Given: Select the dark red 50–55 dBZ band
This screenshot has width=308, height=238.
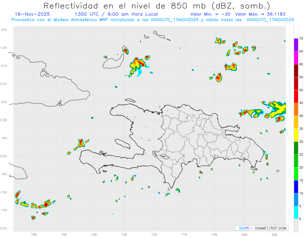Looking at the screenshot, I should tap(296, 83).
